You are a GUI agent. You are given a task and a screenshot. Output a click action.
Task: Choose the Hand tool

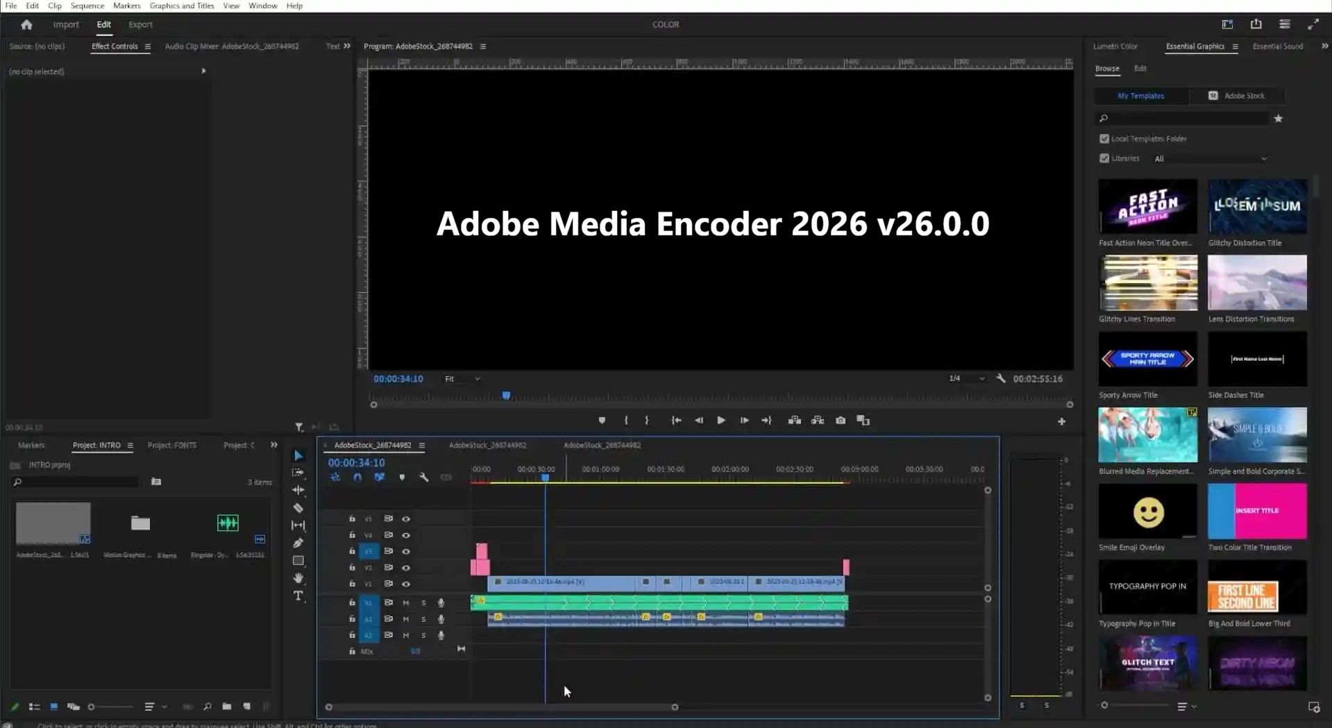coord(298,578)
